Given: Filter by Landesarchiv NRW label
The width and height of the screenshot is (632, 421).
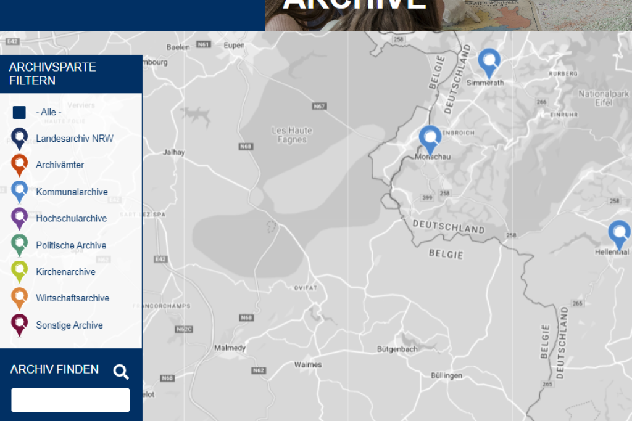Looking at the screenshot, I should coord(75,139).
